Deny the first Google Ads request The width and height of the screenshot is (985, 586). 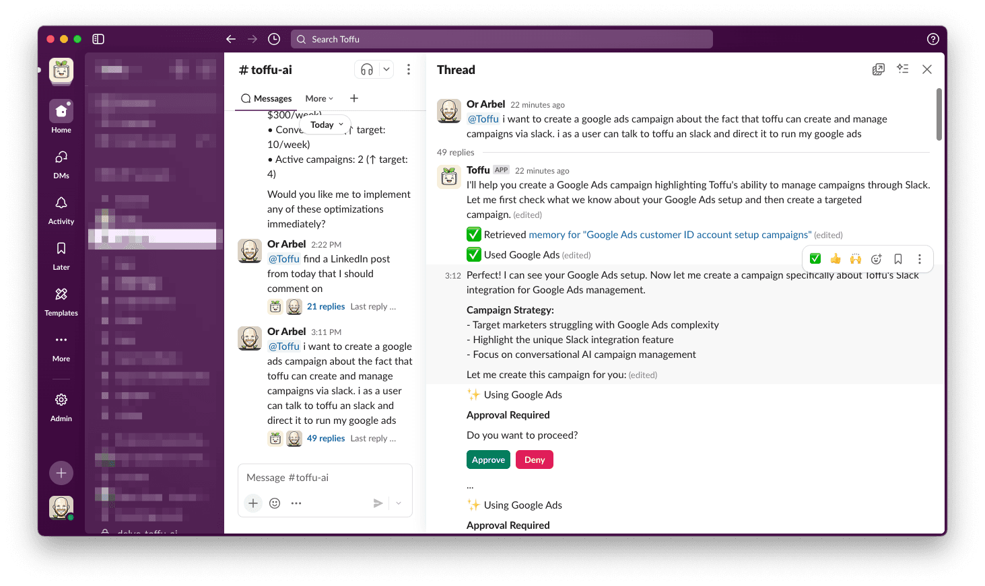pyautogui.click(x=535, y=460)
